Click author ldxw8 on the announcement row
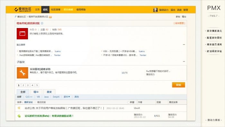 coord(137,108)
